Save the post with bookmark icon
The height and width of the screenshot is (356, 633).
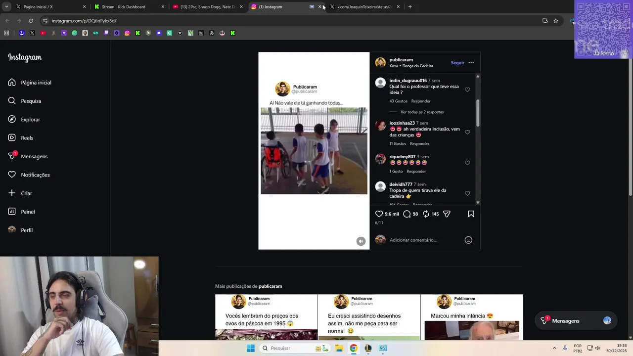point(471,214)
